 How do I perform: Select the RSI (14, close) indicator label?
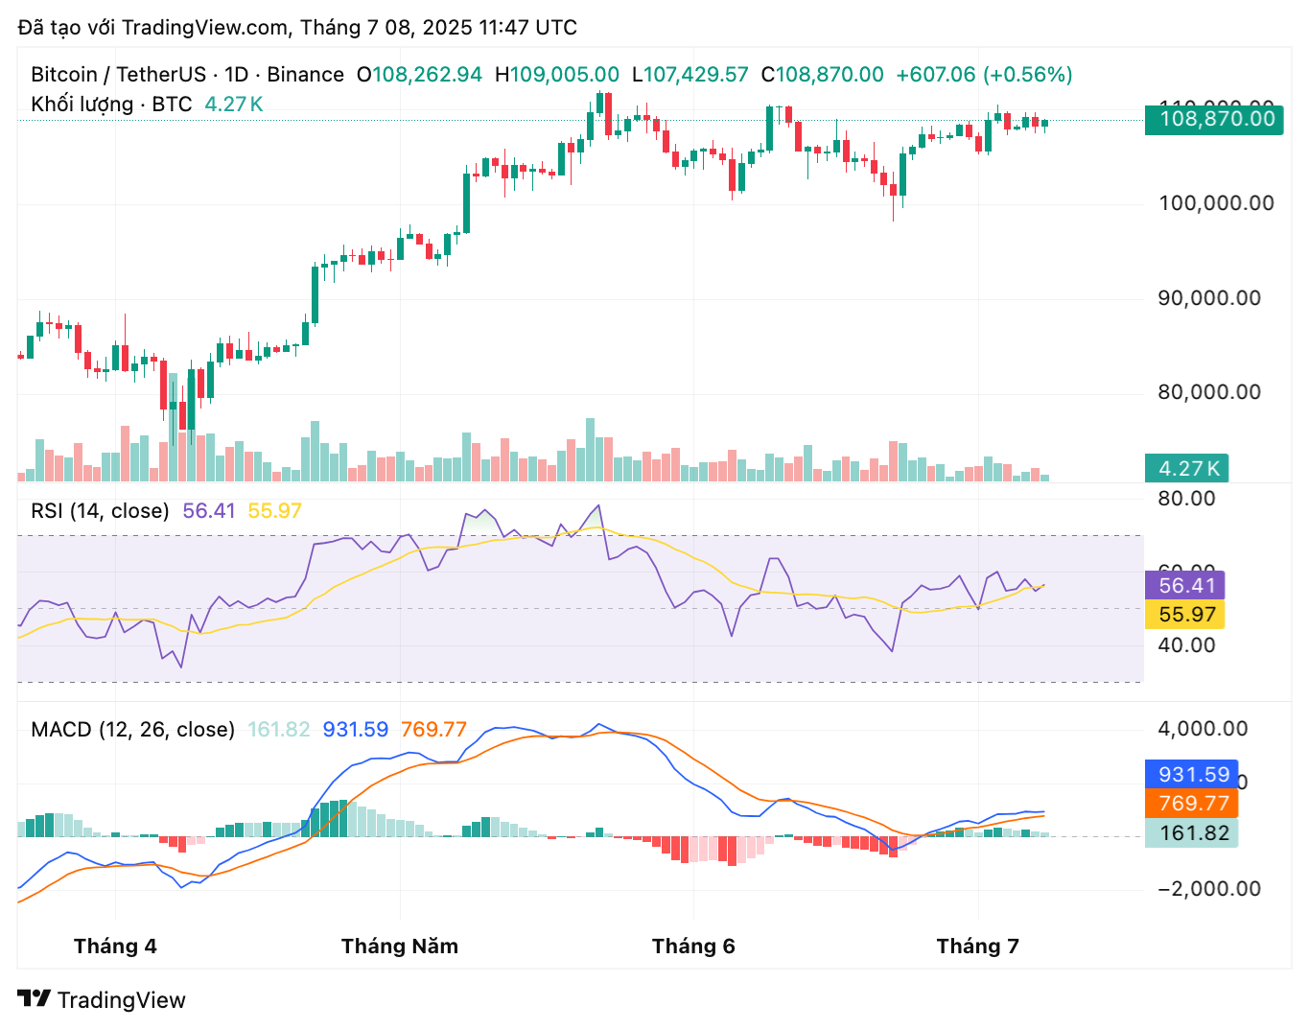pyautogui.click(x=100, y=511)
